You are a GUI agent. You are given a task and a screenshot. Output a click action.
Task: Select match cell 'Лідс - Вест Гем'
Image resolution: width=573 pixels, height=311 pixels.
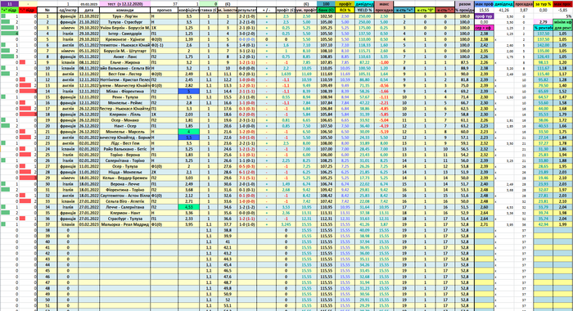pos(124,143)
